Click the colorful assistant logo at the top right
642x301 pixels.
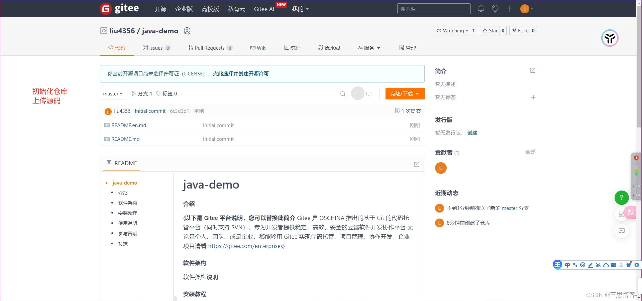(610, 38)
